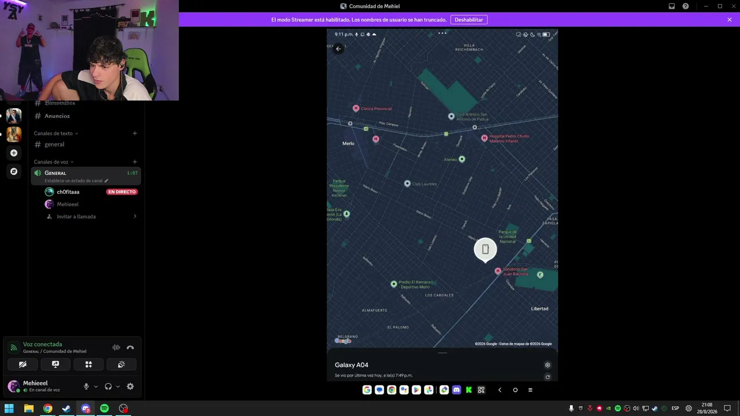The height and width of the screenshot is (416, 740).
Task: Create a new voice channel
Action: click(135, 162)
